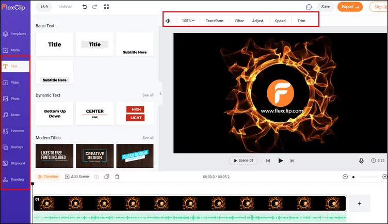Skip to next scene
388x224 pixels.
pyautogui.click(x=292, y=161)
